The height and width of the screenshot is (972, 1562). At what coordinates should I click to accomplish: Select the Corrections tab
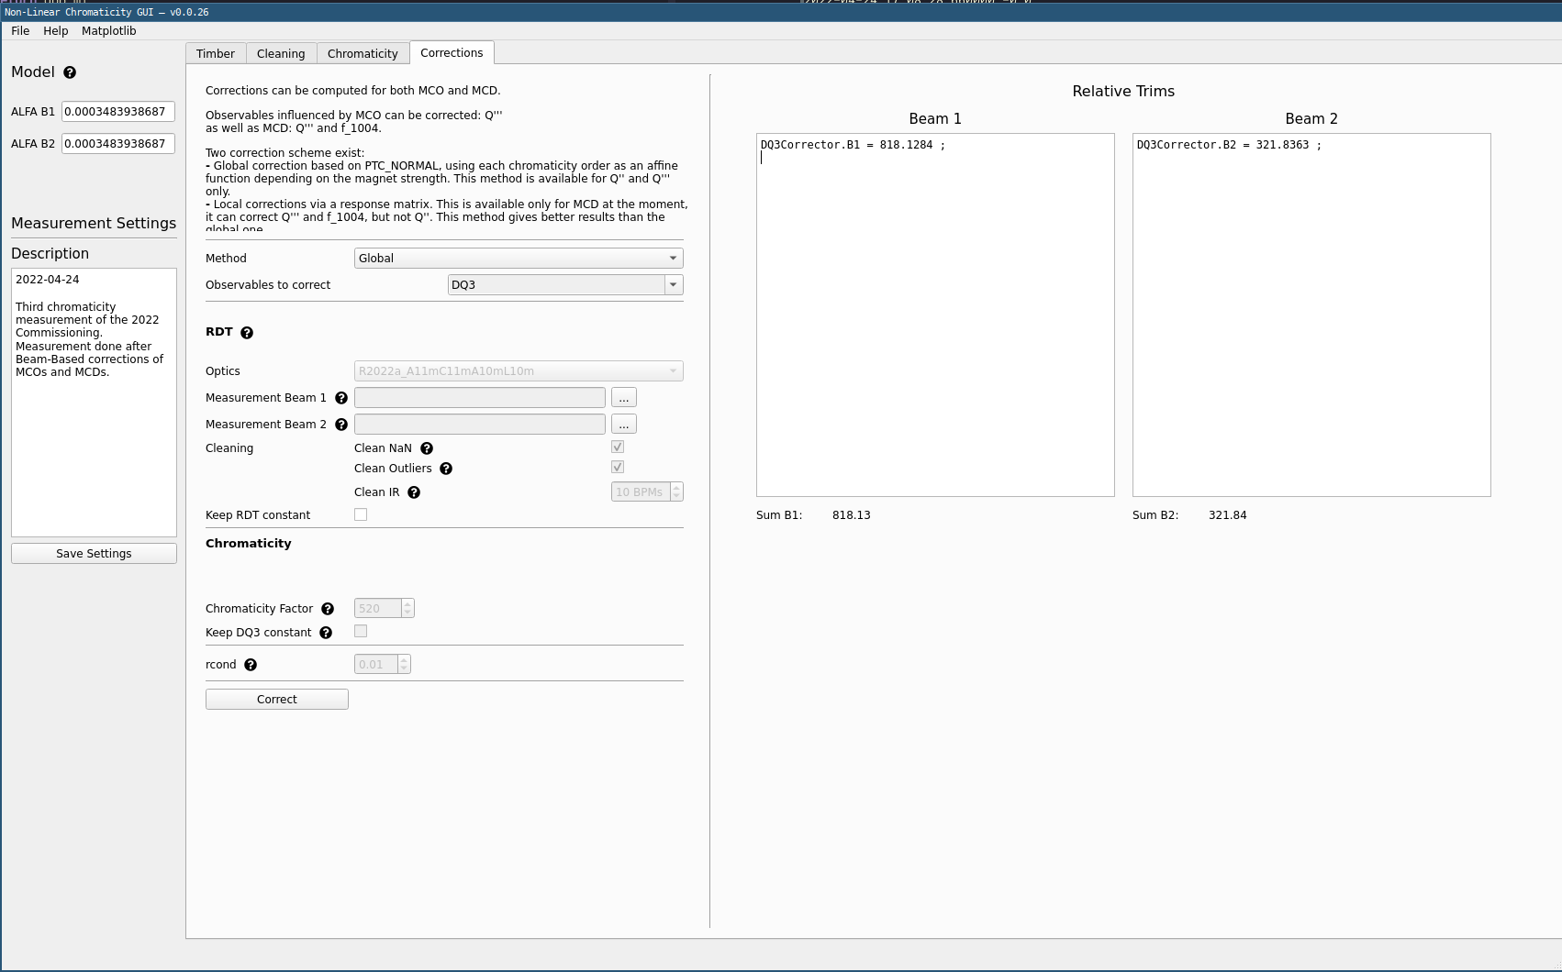pyautogui.click(x=452, y=53)
